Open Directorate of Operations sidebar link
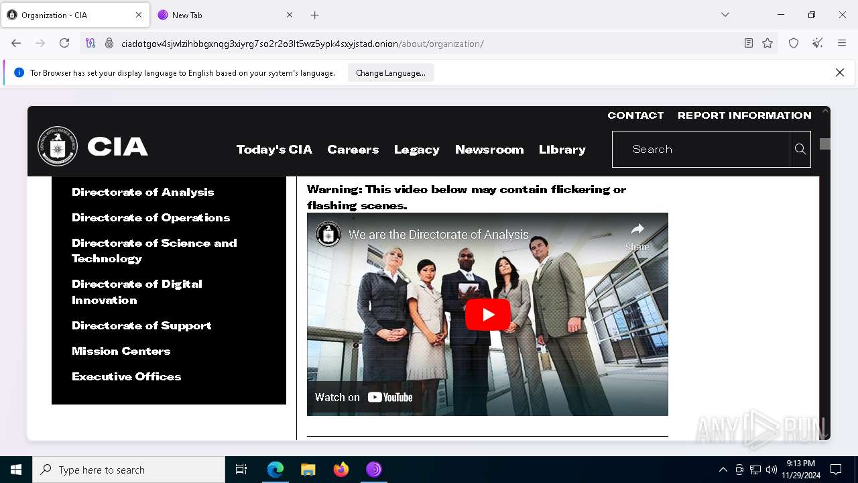This screenshot has height=483, width=858. [x=151, y=217]
